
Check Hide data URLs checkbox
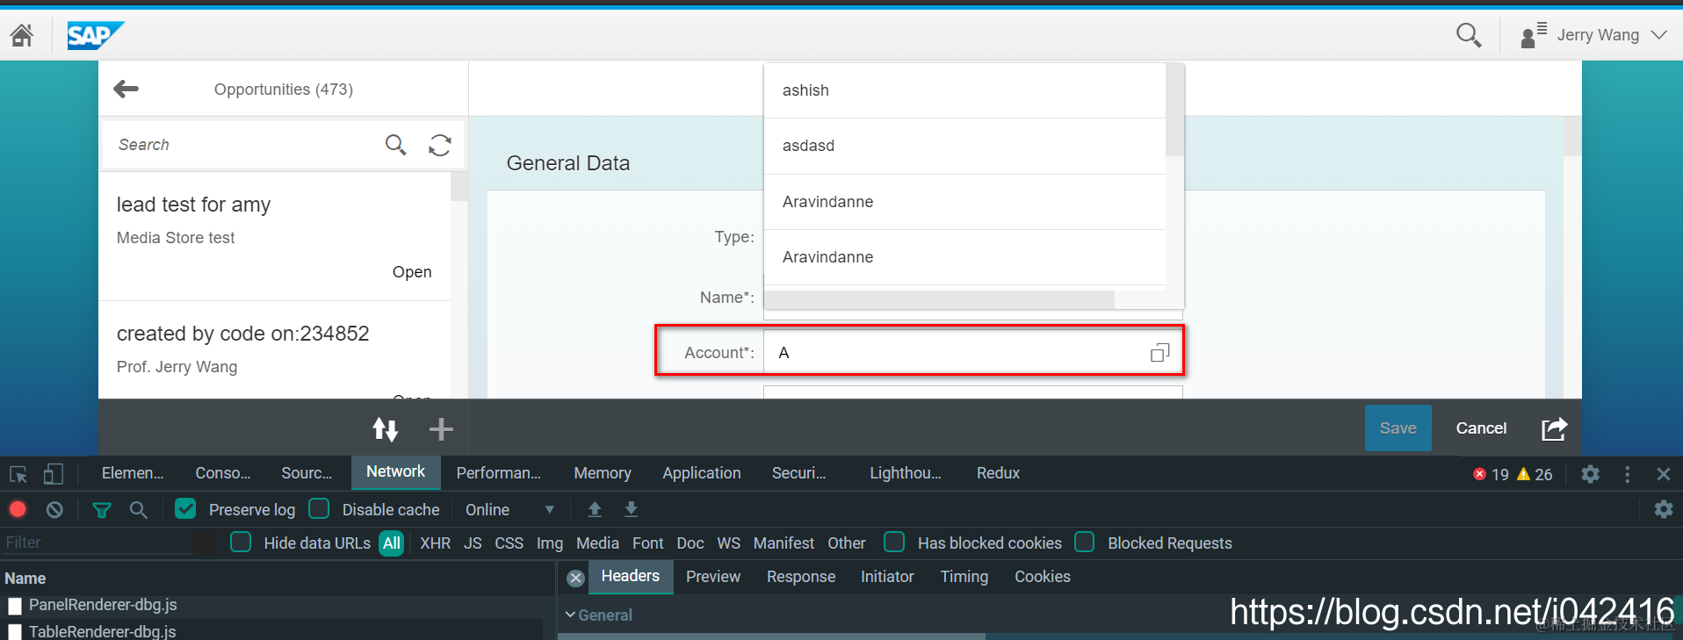pos(241,542)
